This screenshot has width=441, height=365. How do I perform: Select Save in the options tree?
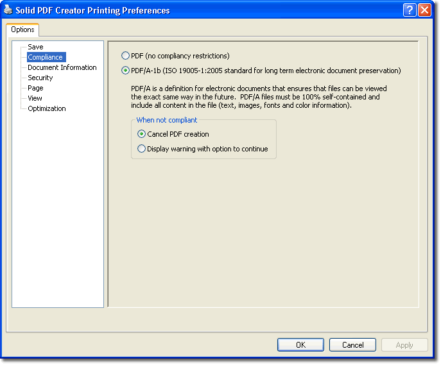point(35,47)
